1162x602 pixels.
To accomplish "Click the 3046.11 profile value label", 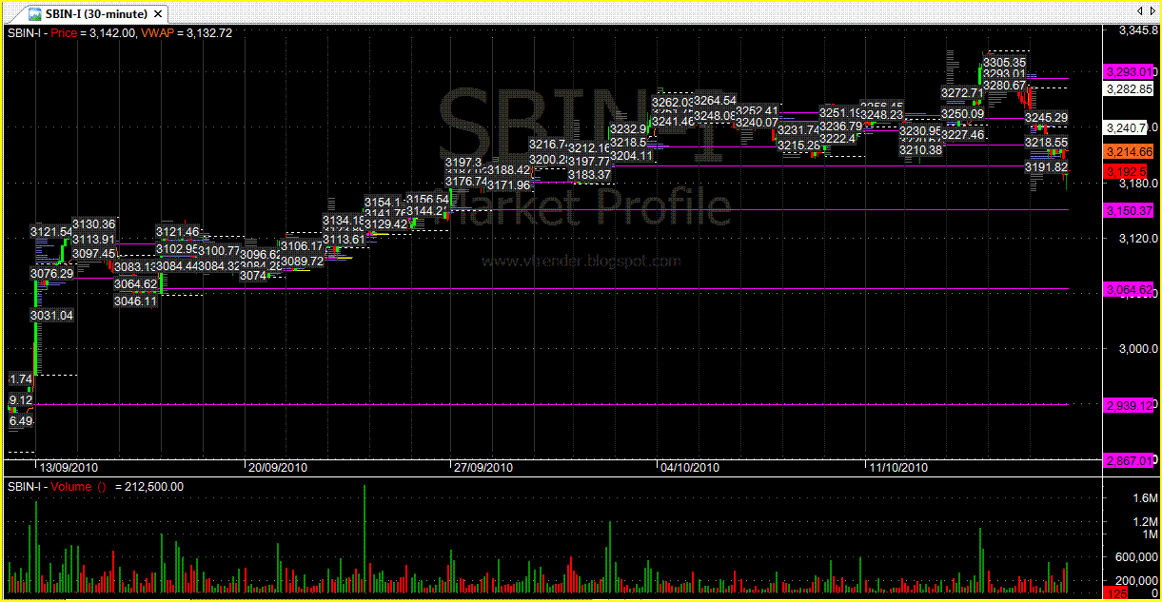I will coord(135,301).
